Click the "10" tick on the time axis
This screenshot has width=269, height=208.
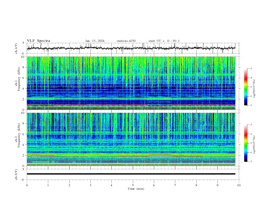tap(239, 185)
